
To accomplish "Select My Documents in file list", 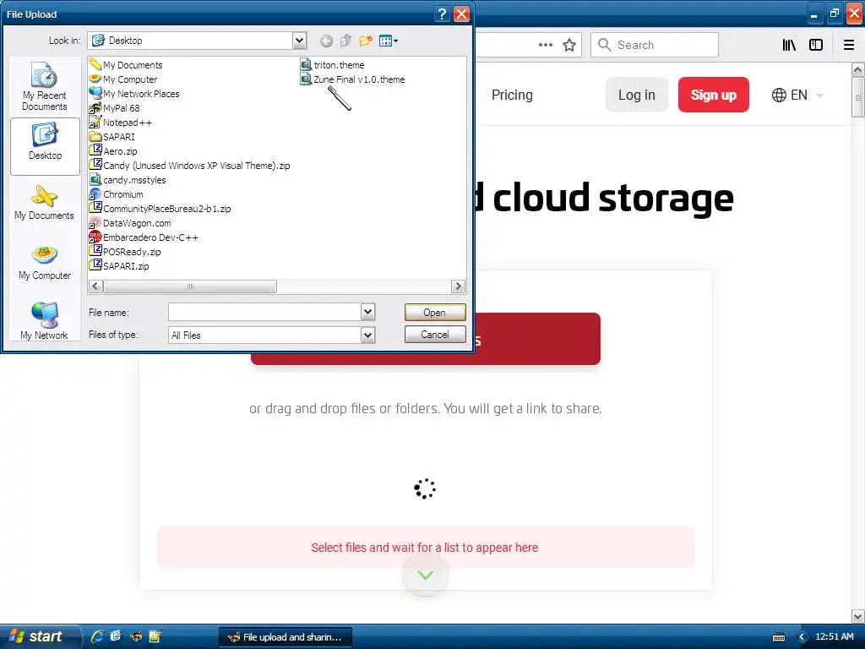I will [x=127, y=65].
